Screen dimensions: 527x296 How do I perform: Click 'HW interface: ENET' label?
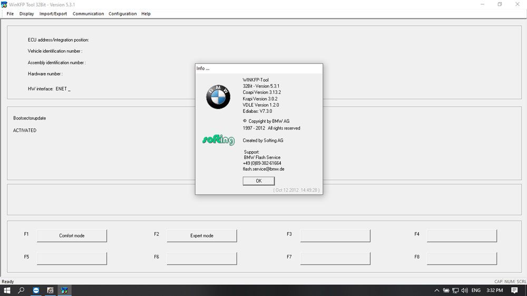[x=47, y=88]
